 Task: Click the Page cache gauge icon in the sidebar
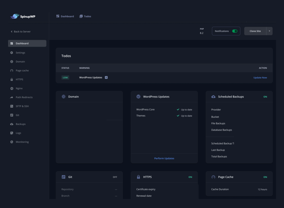click(x=12, y=70)
